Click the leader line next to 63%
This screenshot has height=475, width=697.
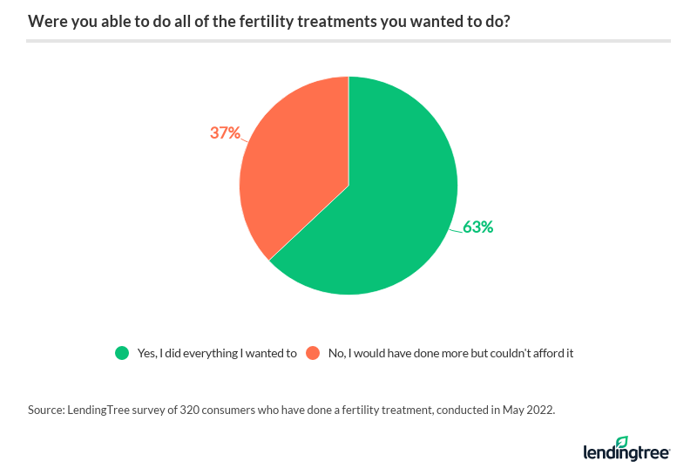click(x=455, y=228)
